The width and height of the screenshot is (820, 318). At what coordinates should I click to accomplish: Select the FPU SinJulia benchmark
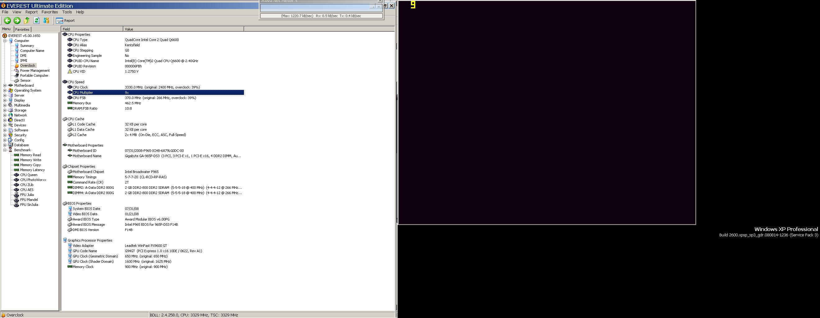click(x=29, y=205)
